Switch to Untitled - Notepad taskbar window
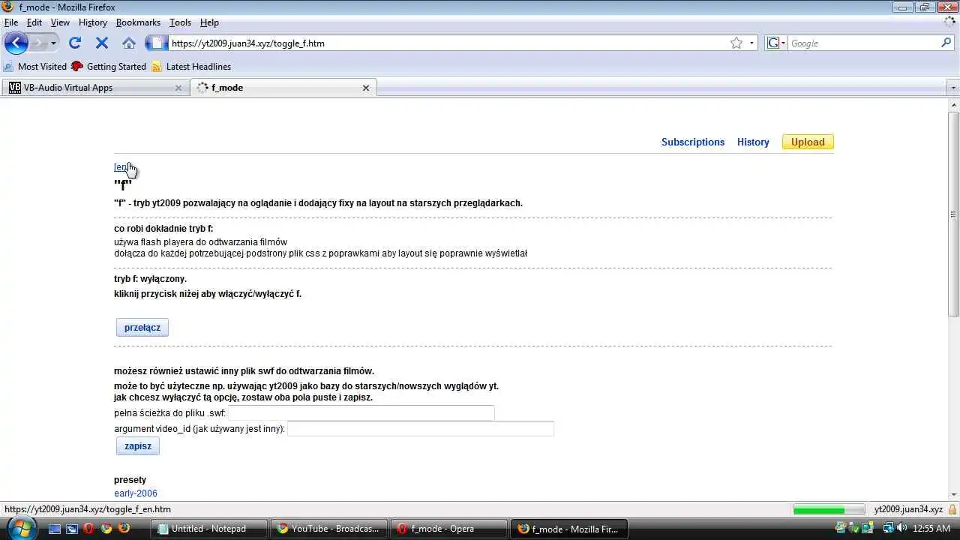 (209, 529)
